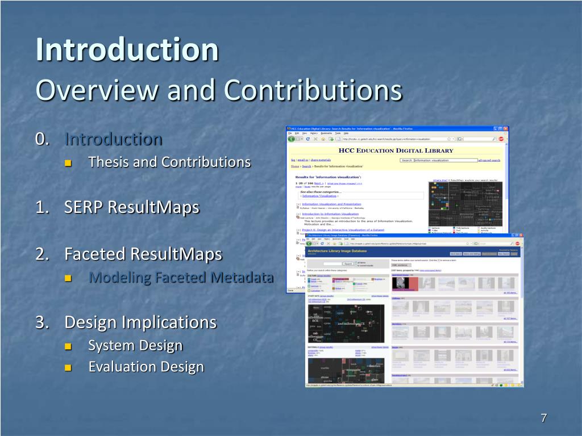
Task: Open 'share materials' link in HCC Library
Action: coord(321,160)
